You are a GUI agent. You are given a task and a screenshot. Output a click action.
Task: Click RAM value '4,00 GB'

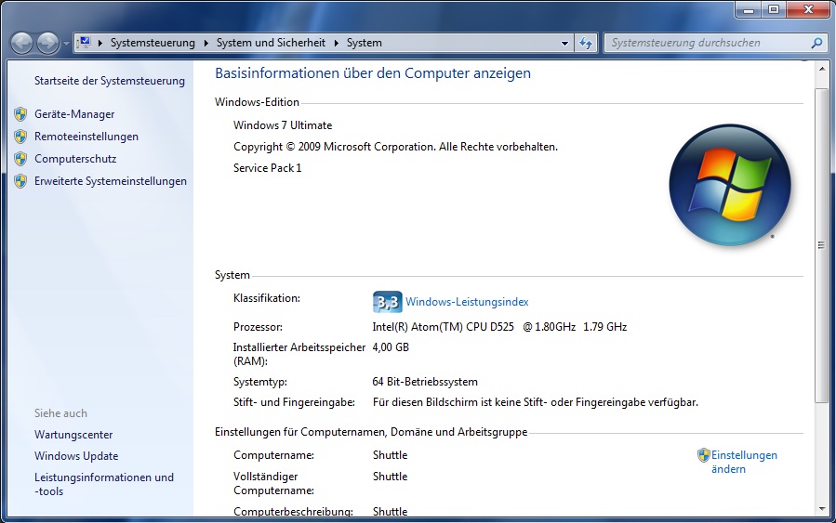(x=391, y=347)
